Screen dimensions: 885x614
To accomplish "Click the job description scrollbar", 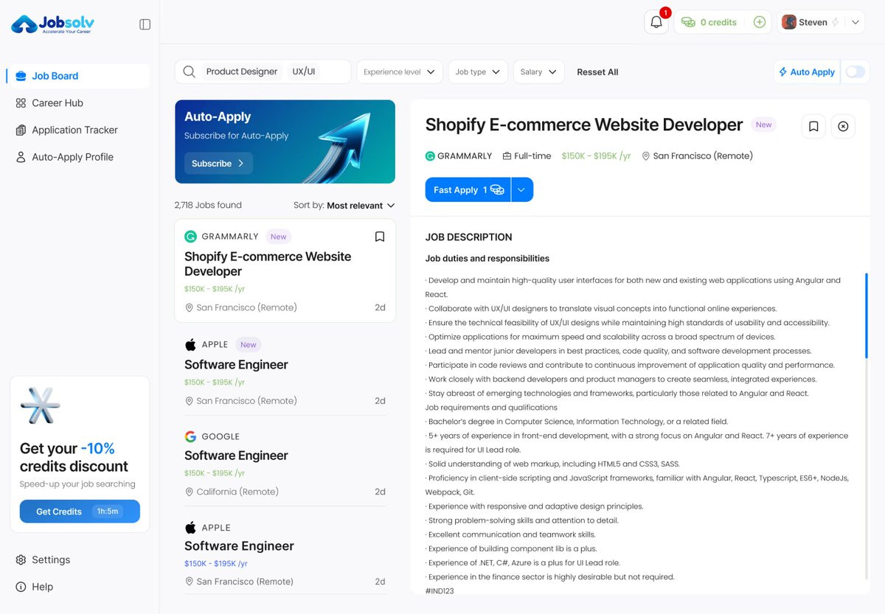I will (x=867, y=315).
